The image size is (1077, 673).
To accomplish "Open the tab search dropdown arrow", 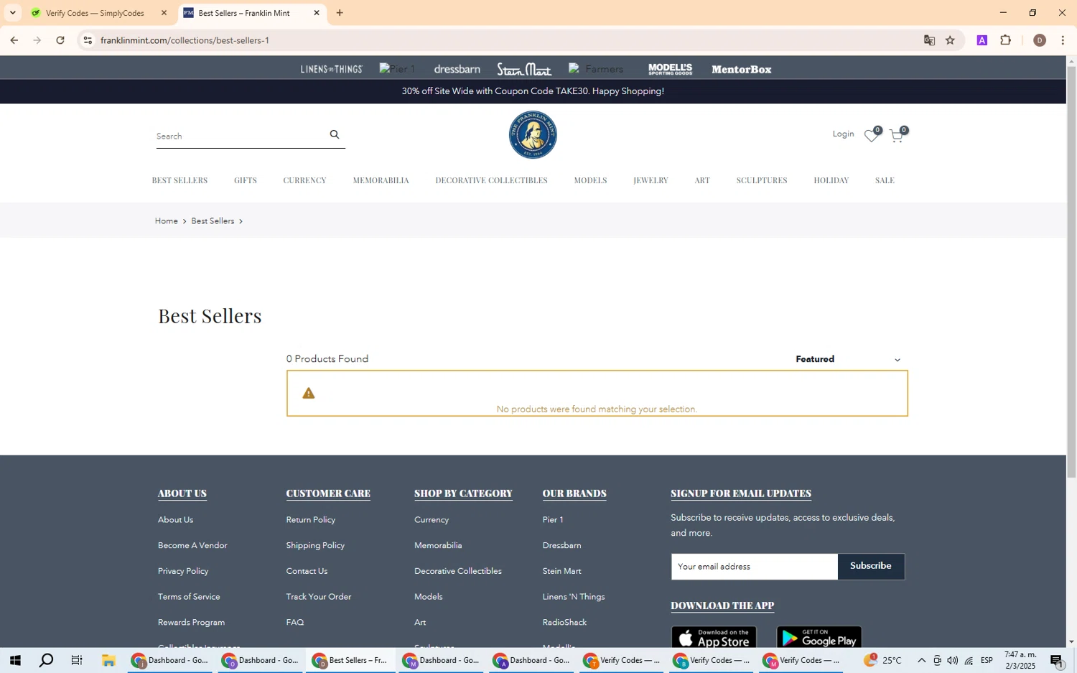I will tap(12, 13).
